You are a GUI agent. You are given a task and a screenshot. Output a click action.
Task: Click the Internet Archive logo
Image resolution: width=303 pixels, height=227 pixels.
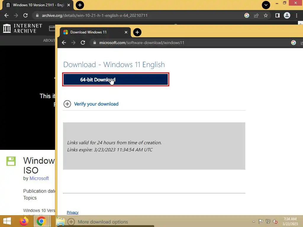[22, 28]
